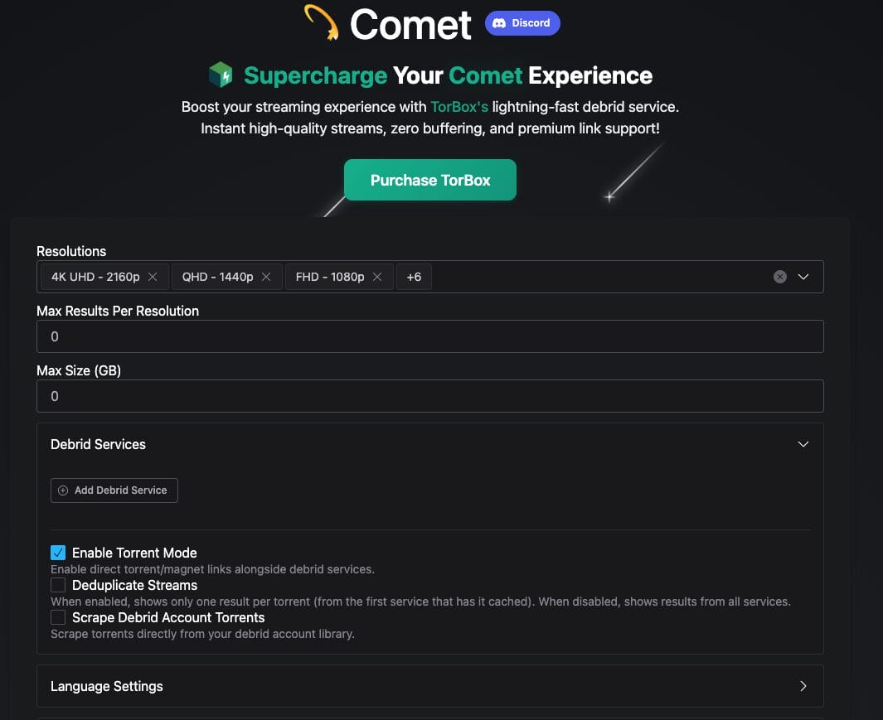Click the green TorBox cube icon

tap(221, 75)
